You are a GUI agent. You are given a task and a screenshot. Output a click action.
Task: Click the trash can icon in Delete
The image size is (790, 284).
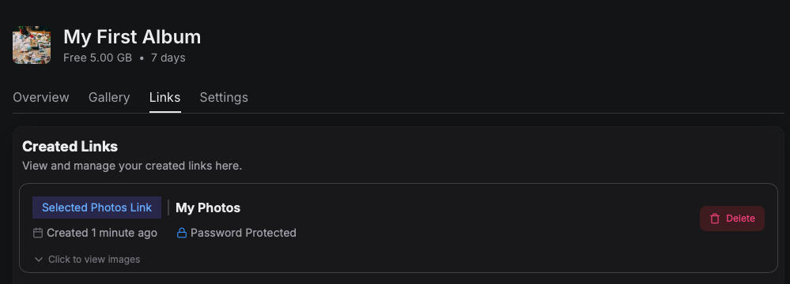click(714, 219)
